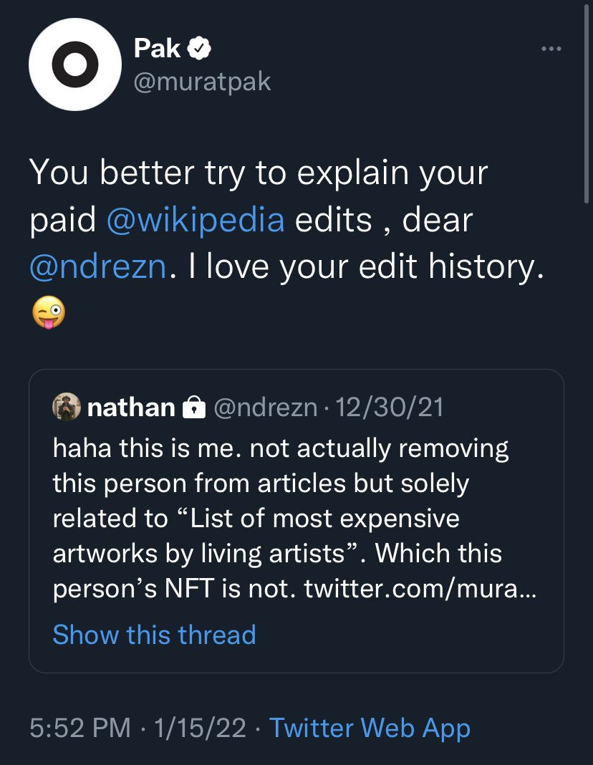Click the nathan display name in quote
Image resolution: width=593 pixels, height=765 pixels.
click(131, 408)
